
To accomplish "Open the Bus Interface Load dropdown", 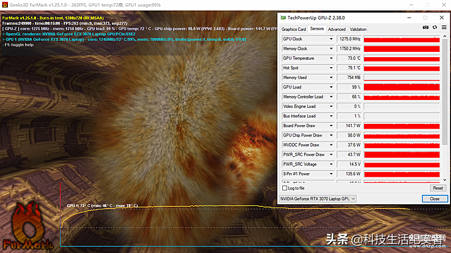I will 331,116.
